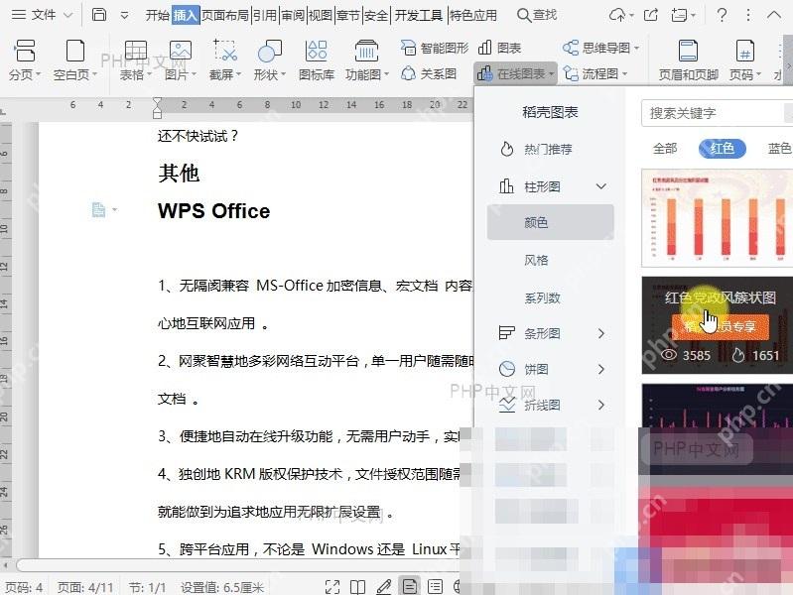Click the 节: 1/1 status entry
Screen dimensions: 793x595
pyautogui.click(x=147, y=587)
